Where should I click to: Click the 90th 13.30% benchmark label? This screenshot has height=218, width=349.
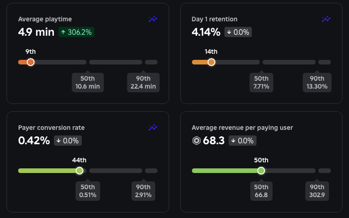(317, 82)
